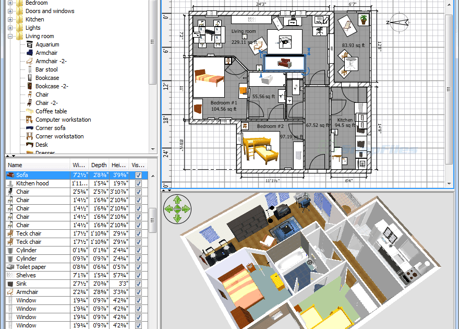Disable visibility for the Toilet paper item
This screenshot has height=329, width=459.
[x=138, y=267]
